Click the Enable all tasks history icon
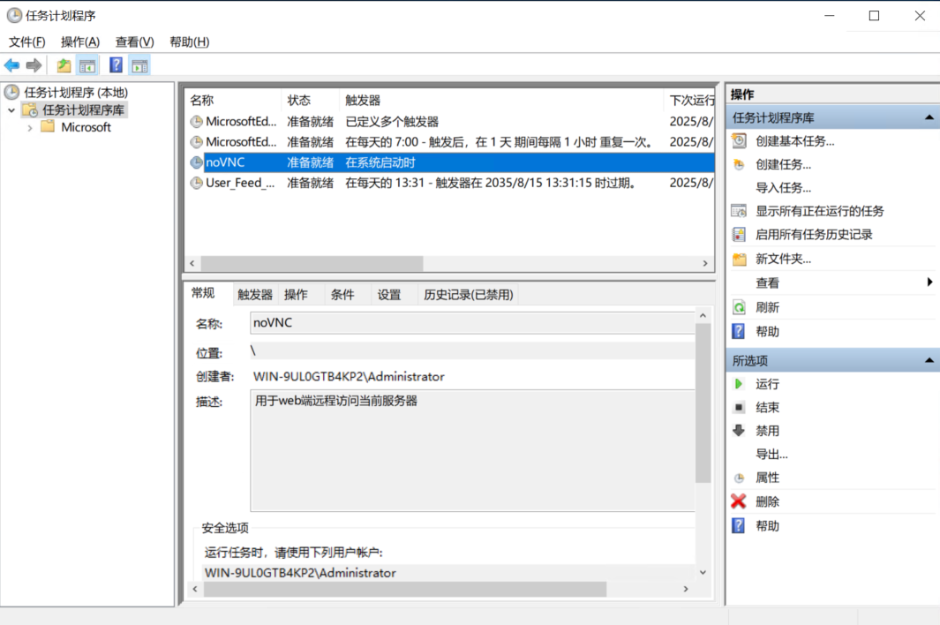 (x=739, y=235)
